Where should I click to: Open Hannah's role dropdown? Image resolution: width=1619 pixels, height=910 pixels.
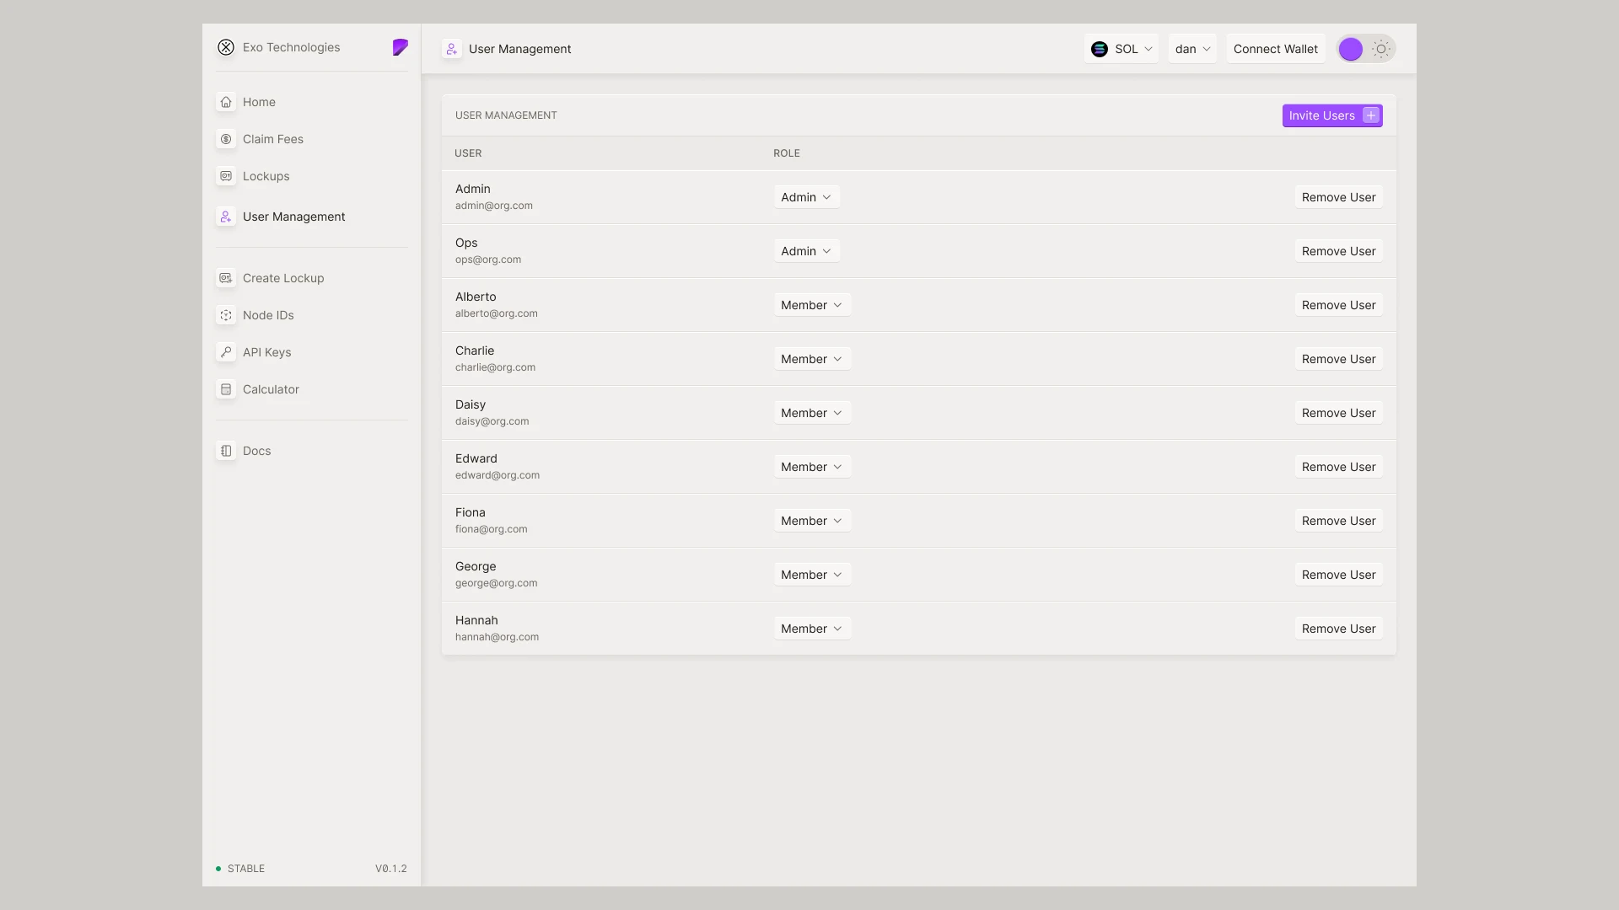click(812, 629)
